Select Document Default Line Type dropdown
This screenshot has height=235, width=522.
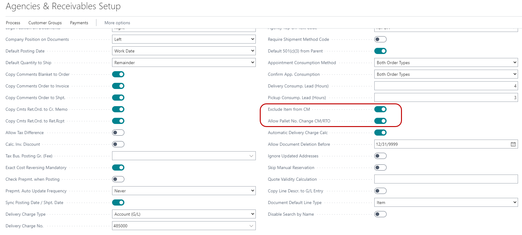446,202
